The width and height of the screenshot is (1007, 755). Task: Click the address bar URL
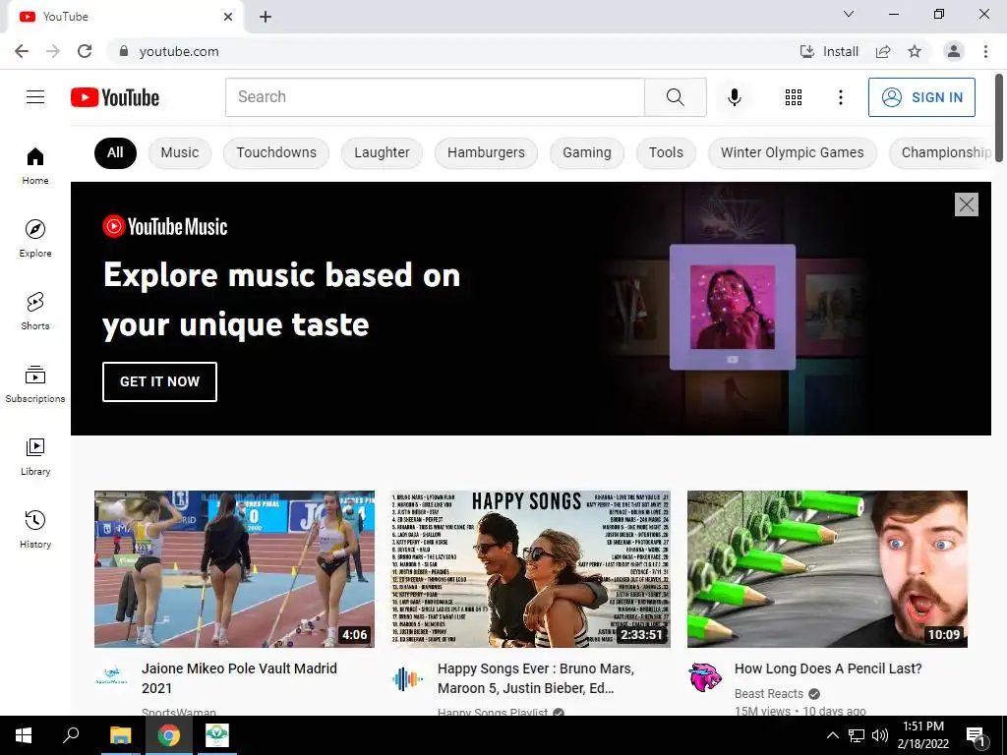pos(179,51)
